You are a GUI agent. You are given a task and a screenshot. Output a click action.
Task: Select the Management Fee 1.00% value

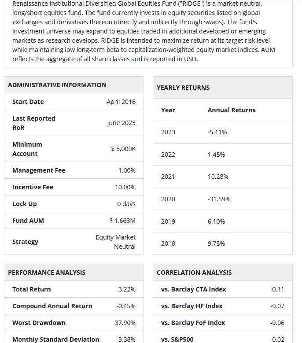point(127,170)
